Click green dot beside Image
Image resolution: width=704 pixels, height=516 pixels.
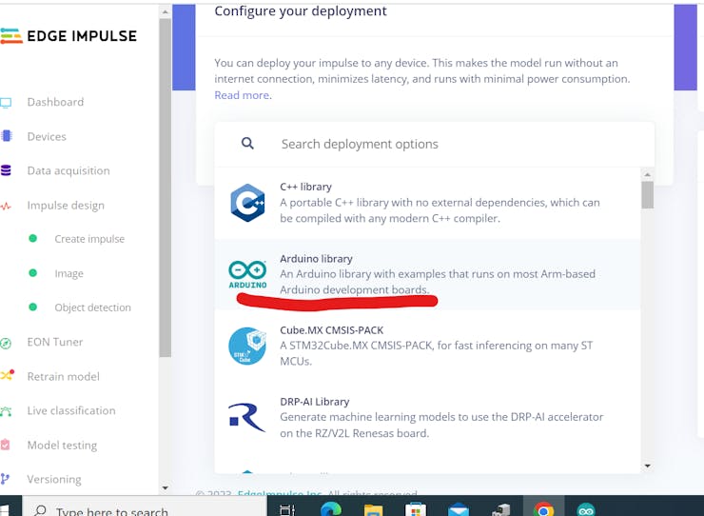point(32,273)
